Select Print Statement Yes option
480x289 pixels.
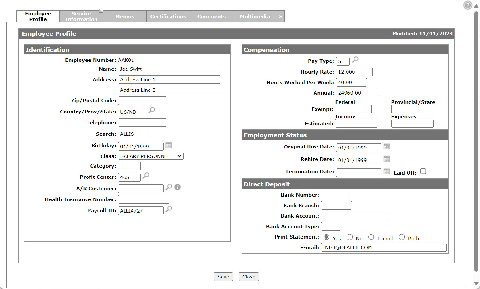[x=326, y=237]
